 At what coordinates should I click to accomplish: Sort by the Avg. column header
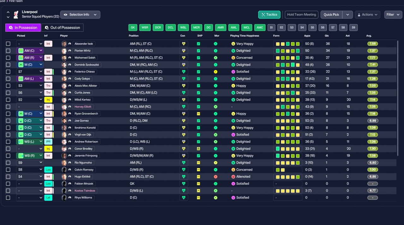click(369, 36)
